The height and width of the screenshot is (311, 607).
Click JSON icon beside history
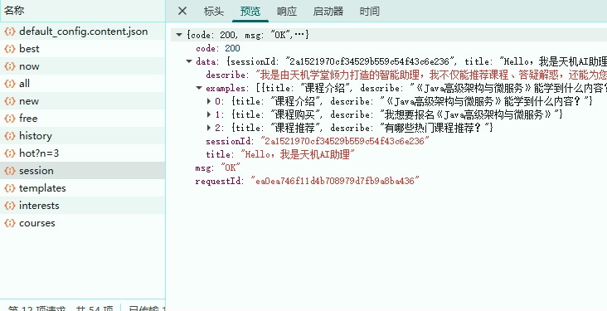(10, 136)
